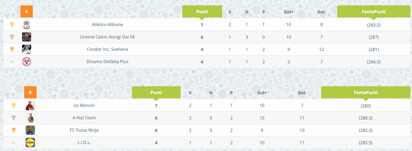
Task: Click the A-Nal Team name
Action: point(84,118)
